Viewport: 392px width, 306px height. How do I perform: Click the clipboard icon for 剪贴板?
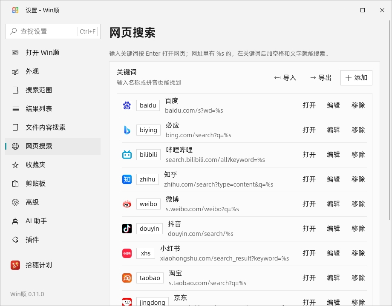pos(15,184)
